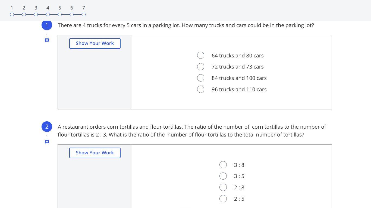Click the comment icon under question 2
Viewport: 371px width, 208px height.
coord(47,142)
